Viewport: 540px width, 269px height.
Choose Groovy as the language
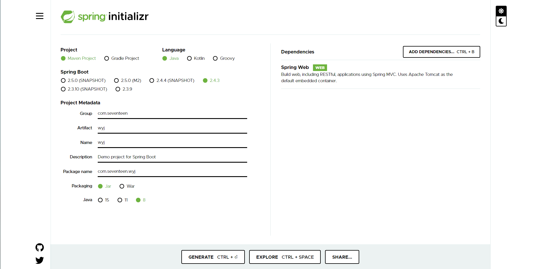tap(224, 58)
